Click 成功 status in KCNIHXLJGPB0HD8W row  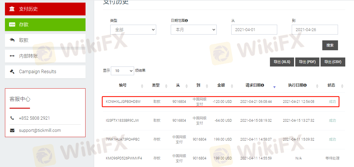click(x=332, y=102)
